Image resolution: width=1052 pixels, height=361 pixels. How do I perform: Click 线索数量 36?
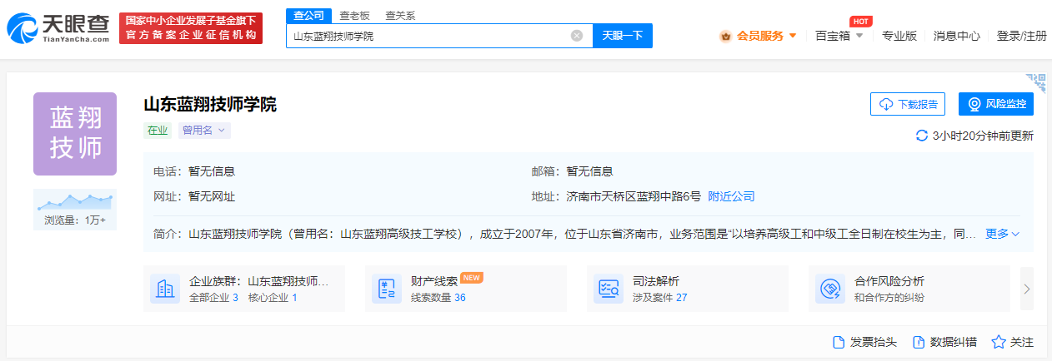point(438,297)
